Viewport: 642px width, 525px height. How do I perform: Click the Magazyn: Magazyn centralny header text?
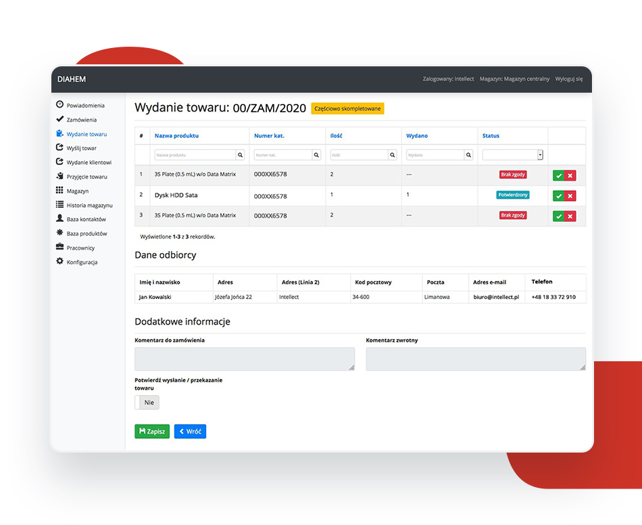click(x=515, y=78)
